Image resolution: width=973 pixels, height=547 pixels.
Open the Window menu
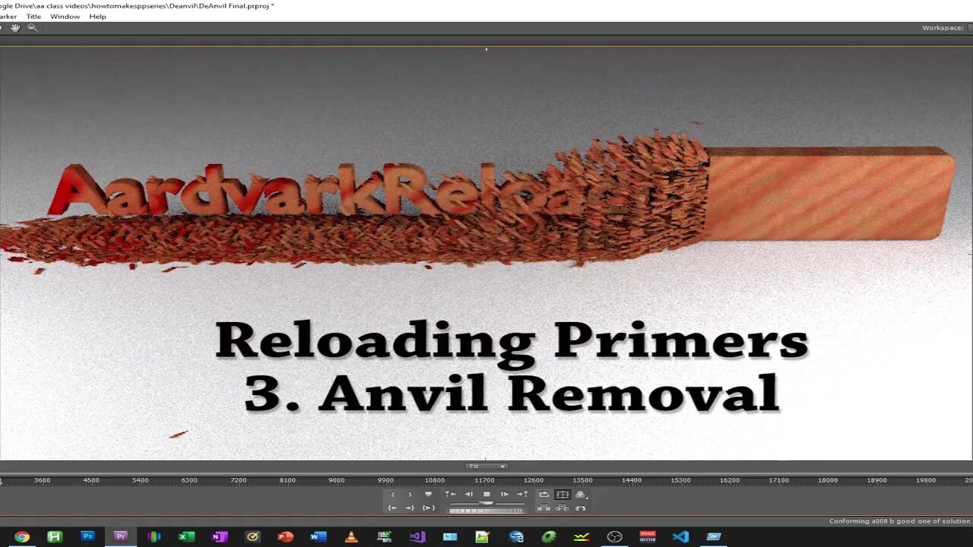pyautogui.click(x=65, y=16)
